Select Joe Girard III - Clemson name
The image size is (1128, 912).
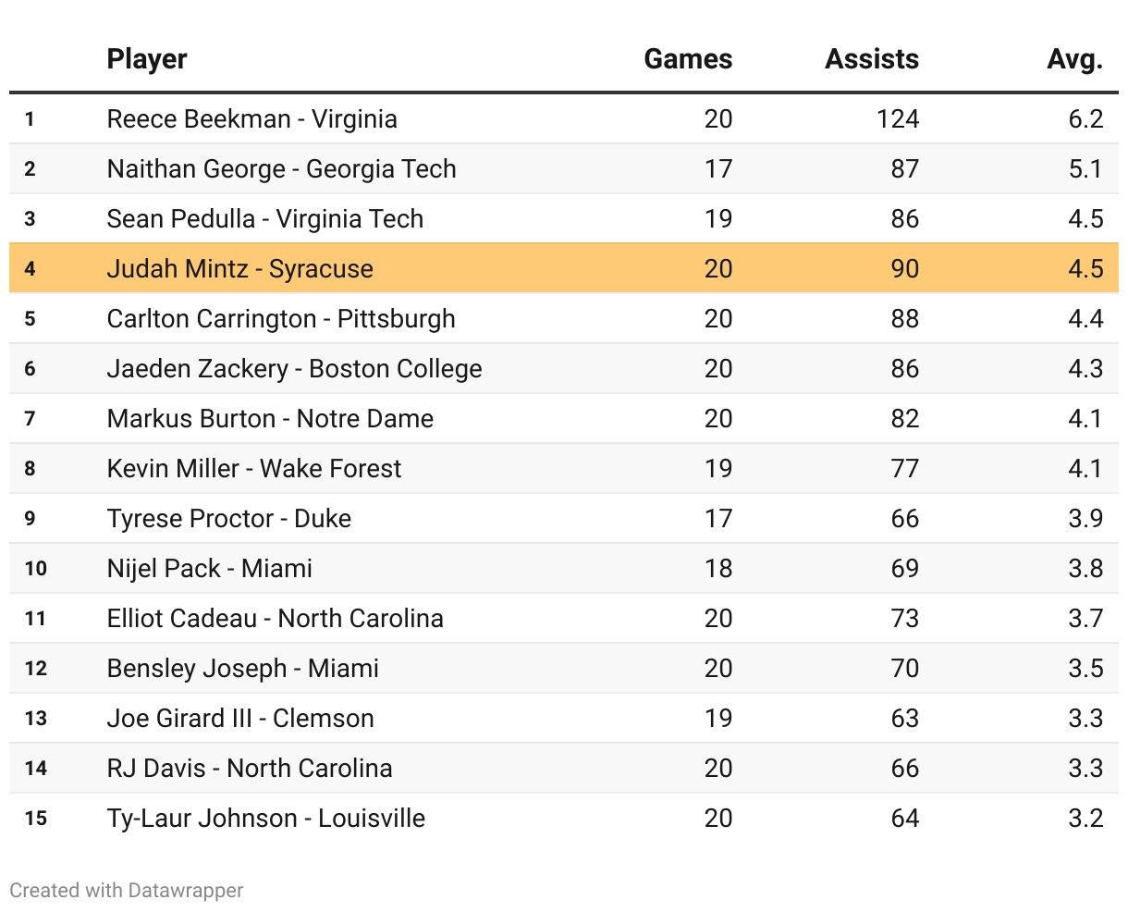[240, 719]
